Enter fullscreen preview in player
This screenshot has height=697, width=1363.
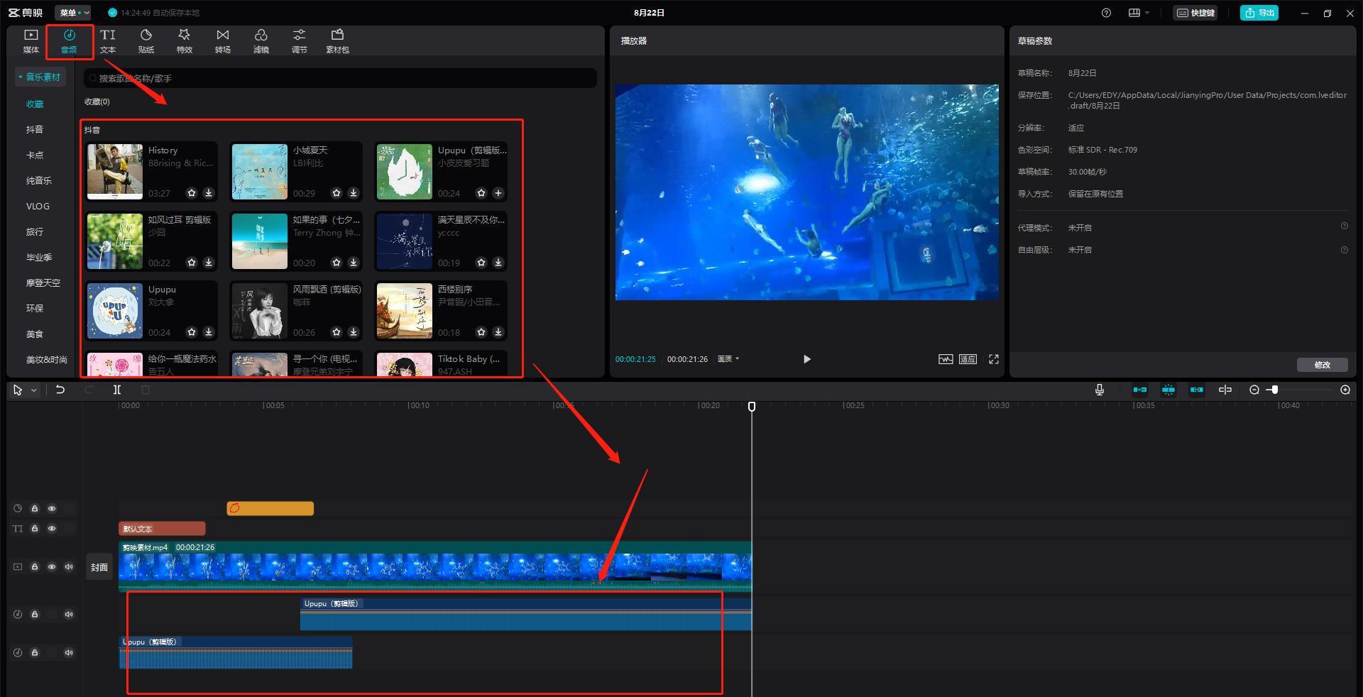pos(994,359)
